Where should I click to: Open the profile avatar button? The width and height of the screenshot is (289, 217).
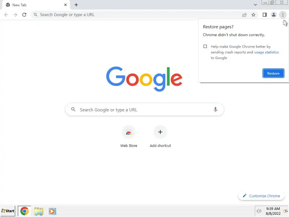274,15
